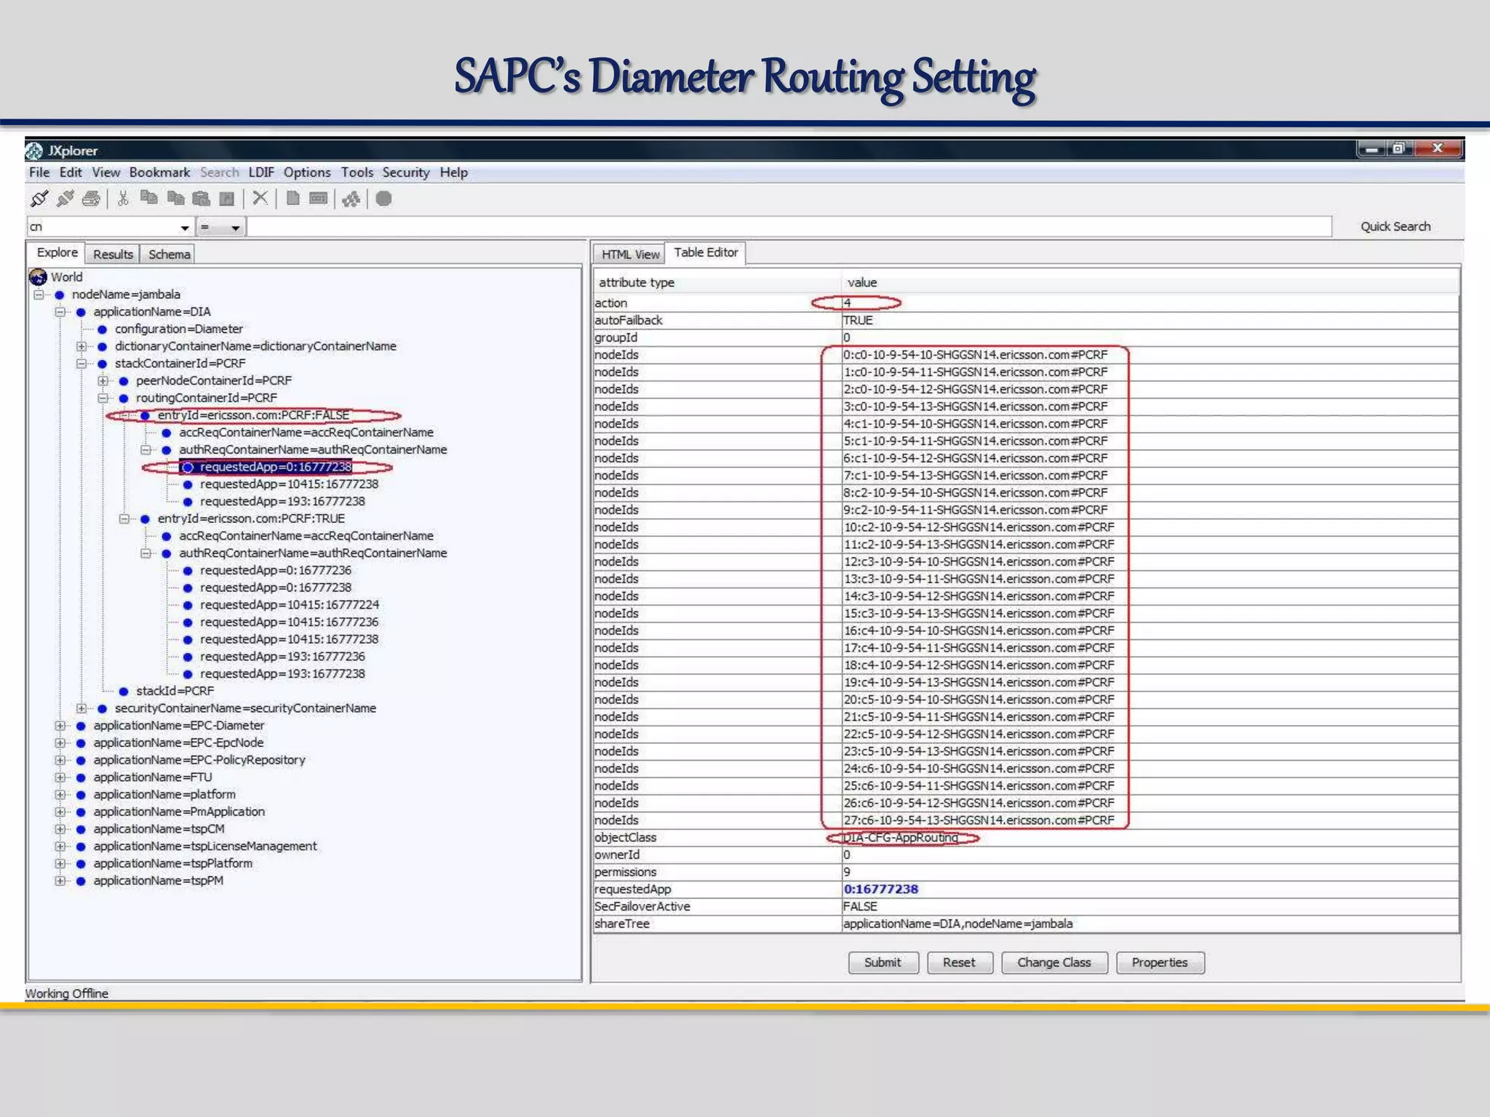This screenshot has height=1117, width=1490.
Task: Click the New entry page icon
Action: (292, 198)
